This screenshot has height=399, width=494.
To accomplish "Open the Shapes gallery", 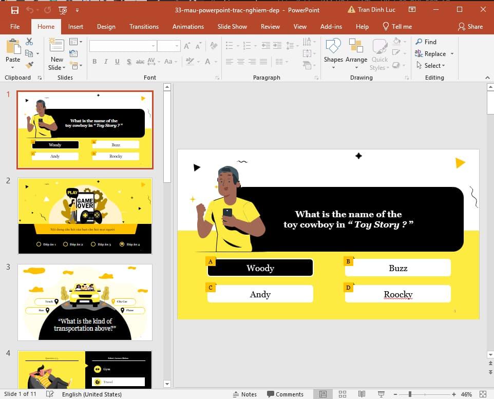I will pyautogui.click(x=333, y=53).
